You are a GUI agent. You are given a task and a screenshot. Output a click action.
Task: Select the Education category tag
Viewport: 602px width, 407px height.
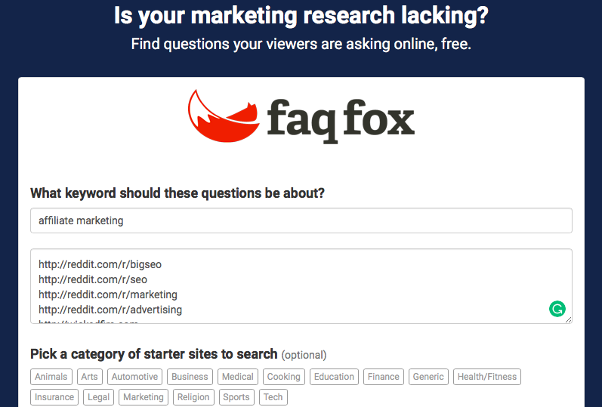(334, 377)
